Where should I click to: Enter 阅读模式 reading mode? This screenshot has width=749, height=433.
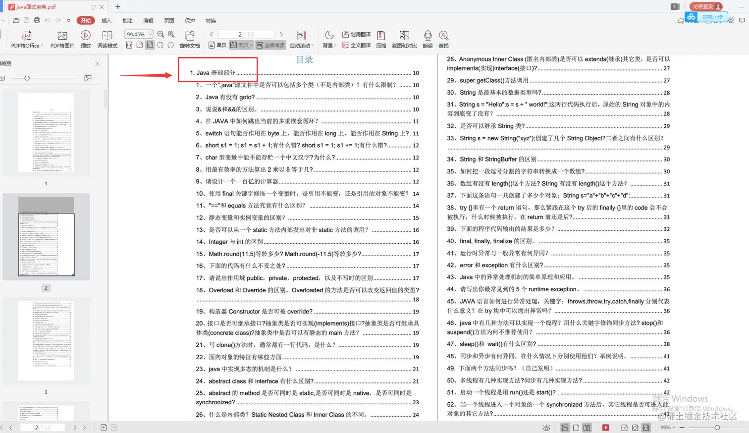point(107,40)
